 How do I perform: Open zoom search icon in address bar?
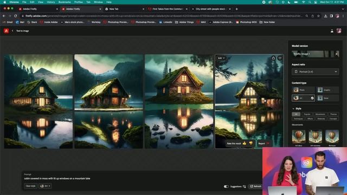[x=307, y=16]
